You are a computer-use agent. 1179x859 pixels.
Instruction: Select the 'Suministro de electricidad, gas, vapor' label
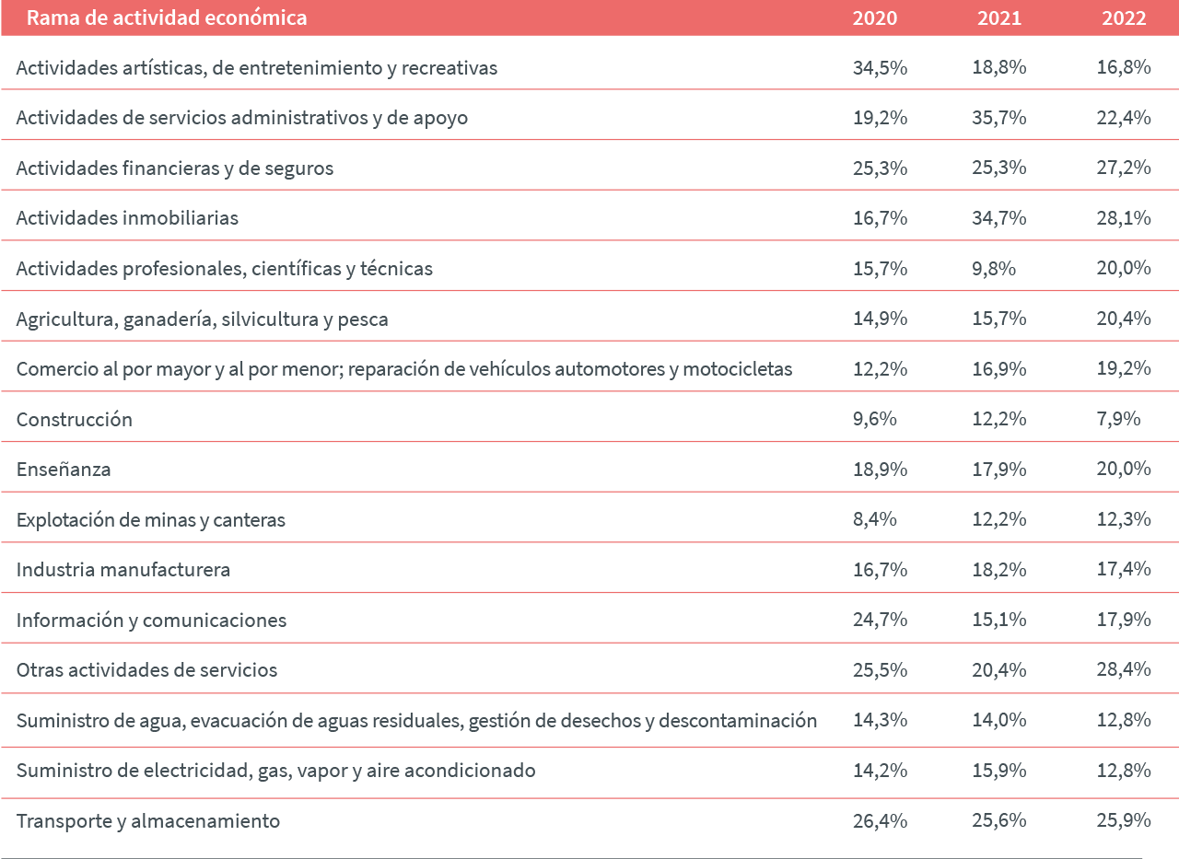[x=275, y=771]
